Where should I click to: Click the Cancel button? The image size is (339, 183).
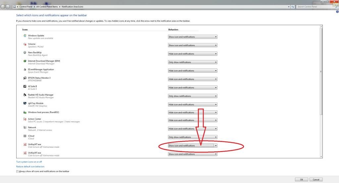316,180
